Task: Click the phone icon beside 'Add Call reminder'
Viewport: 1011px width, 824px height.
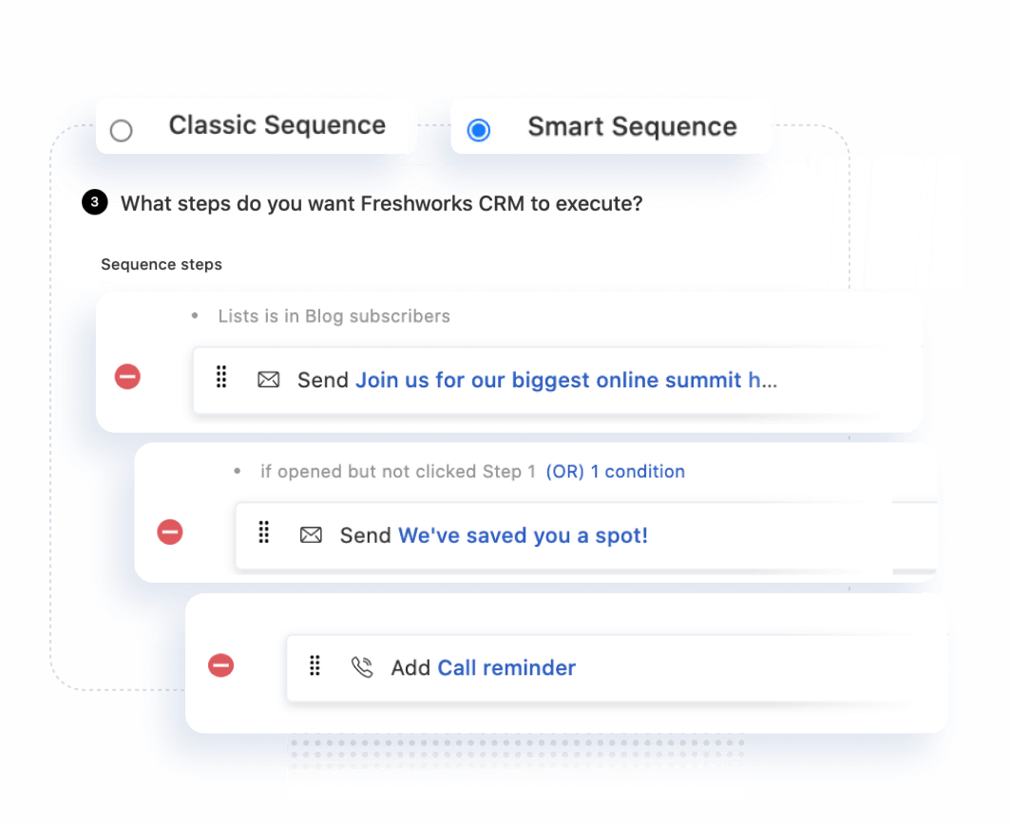Action: click(362, 667)
